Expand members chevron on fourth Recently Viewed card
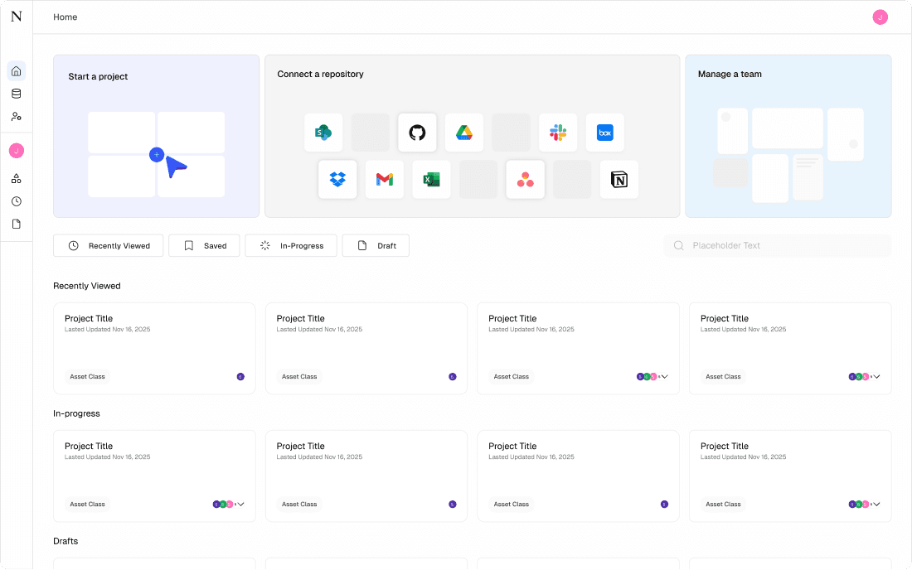Image resolution: width=912 pixels, height=570 pixels. (x=876, y=376)
